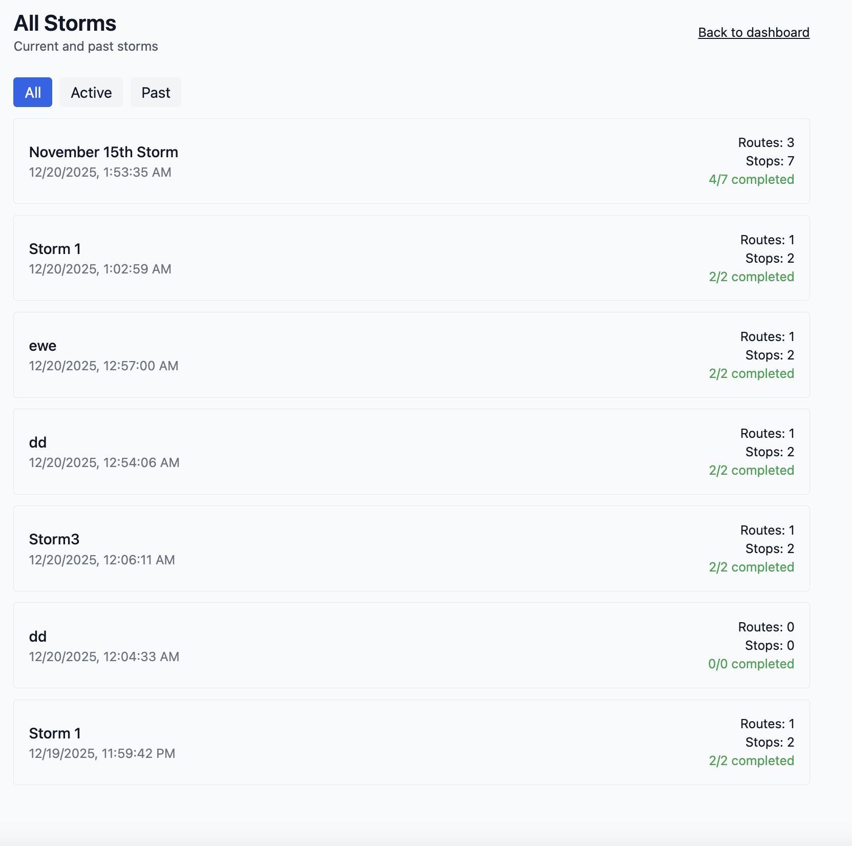Click the Current and past storms subtitle
852x846 pixels.
[86, 47]
